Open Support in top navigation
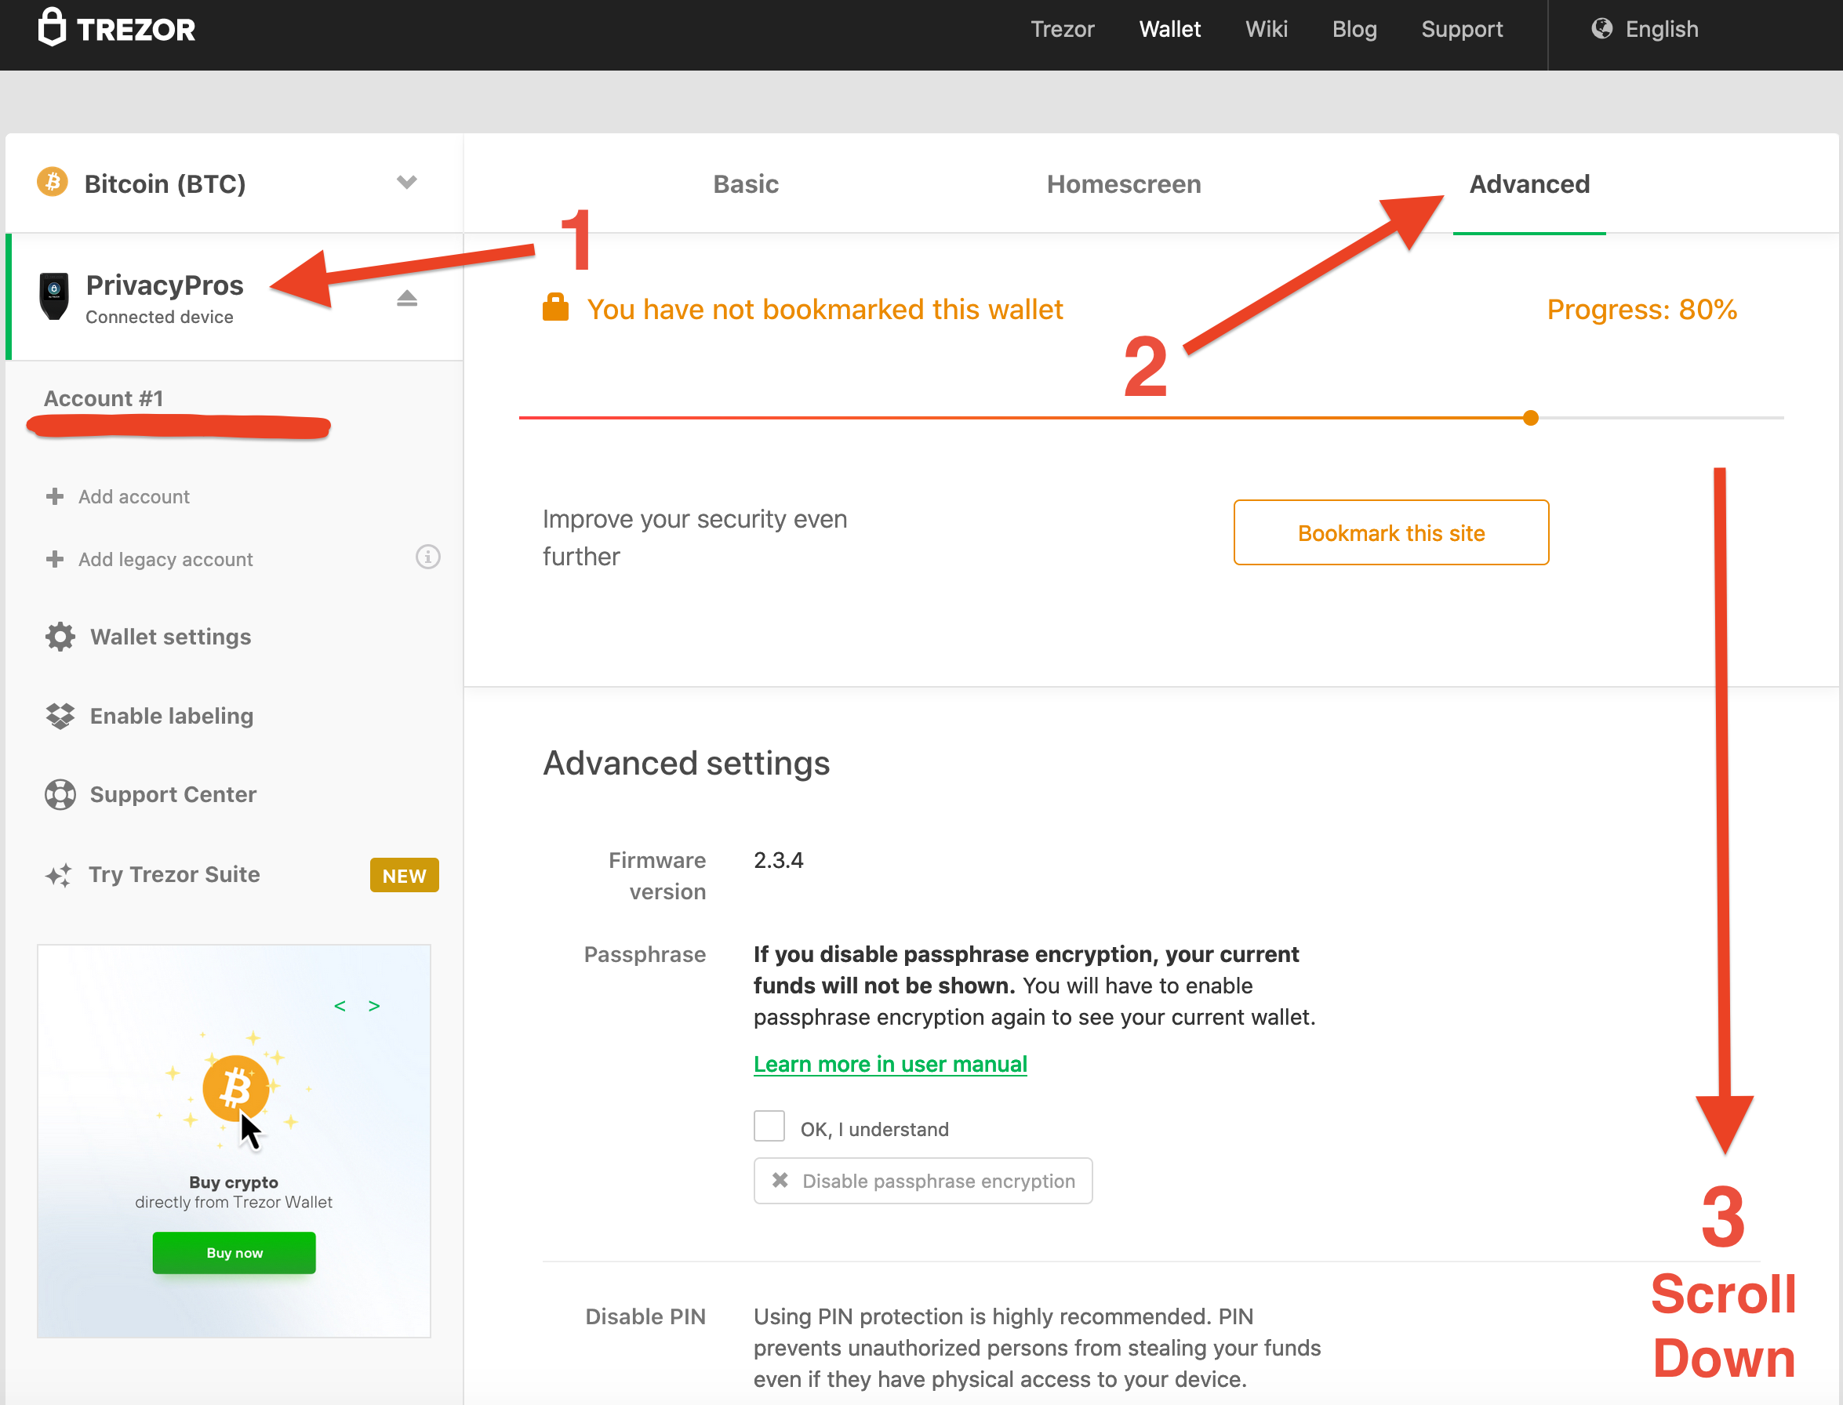The width and height of the screenshot is (1843, 1405). click(x=1462, y=28)
